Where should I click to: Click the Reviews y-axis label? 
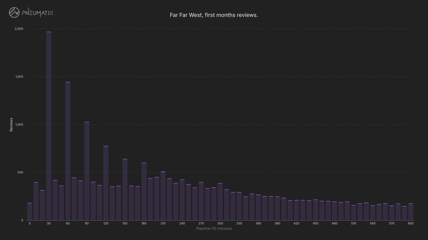[11, 125]
